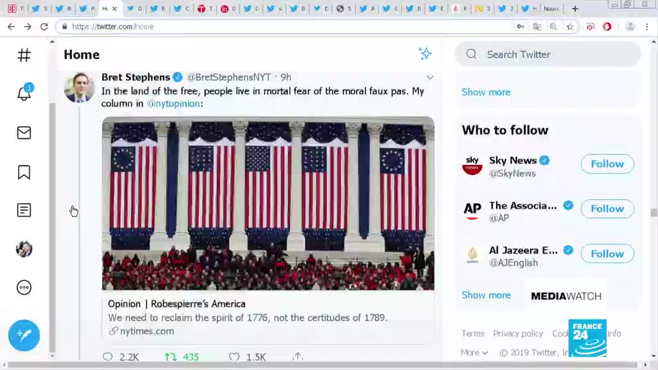Open the Messages envelope icon
The height and width of the screenshot is (370, 658).
tap(24, 132)
